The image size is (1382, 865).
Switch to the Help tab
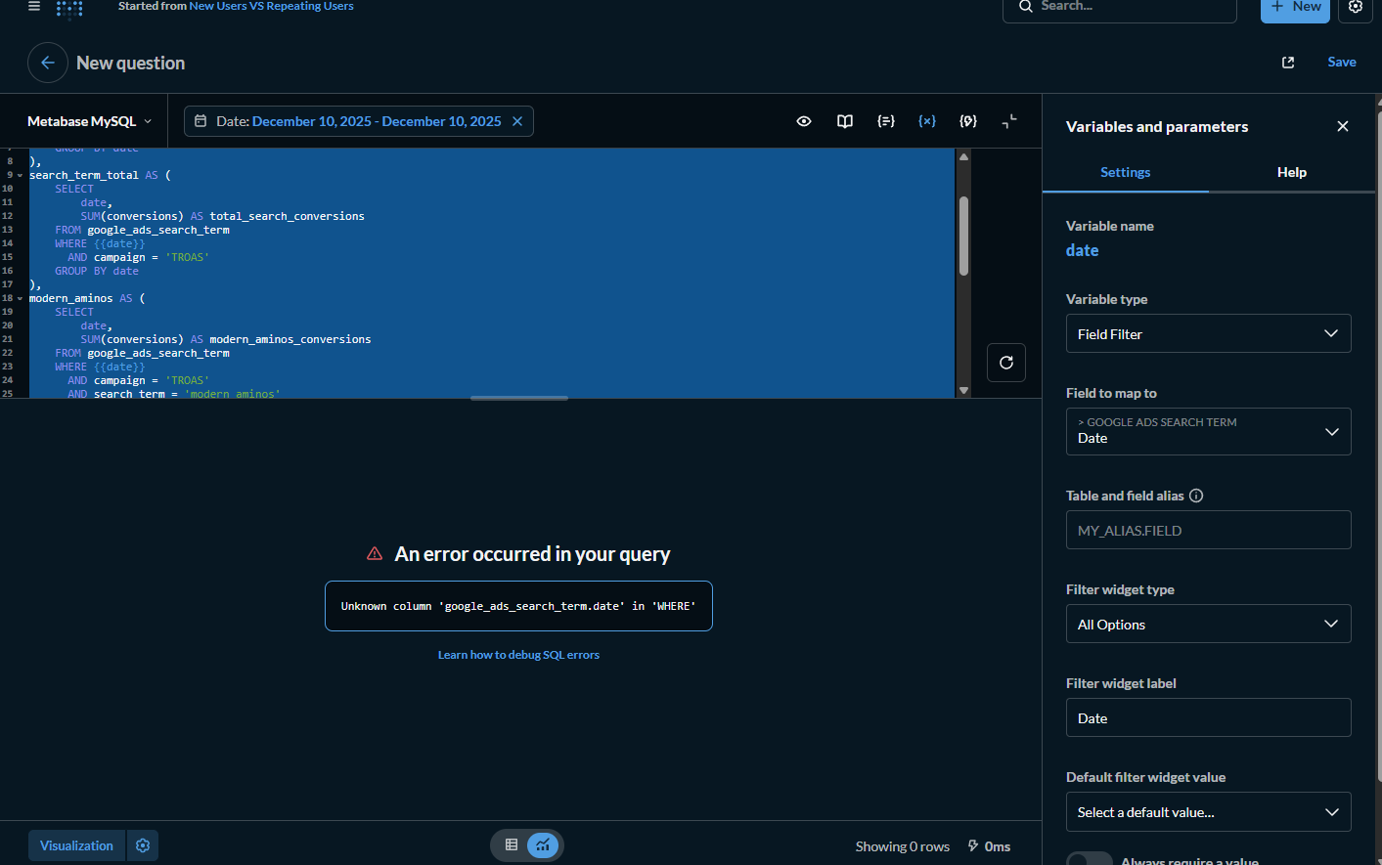click(1291, 172)
